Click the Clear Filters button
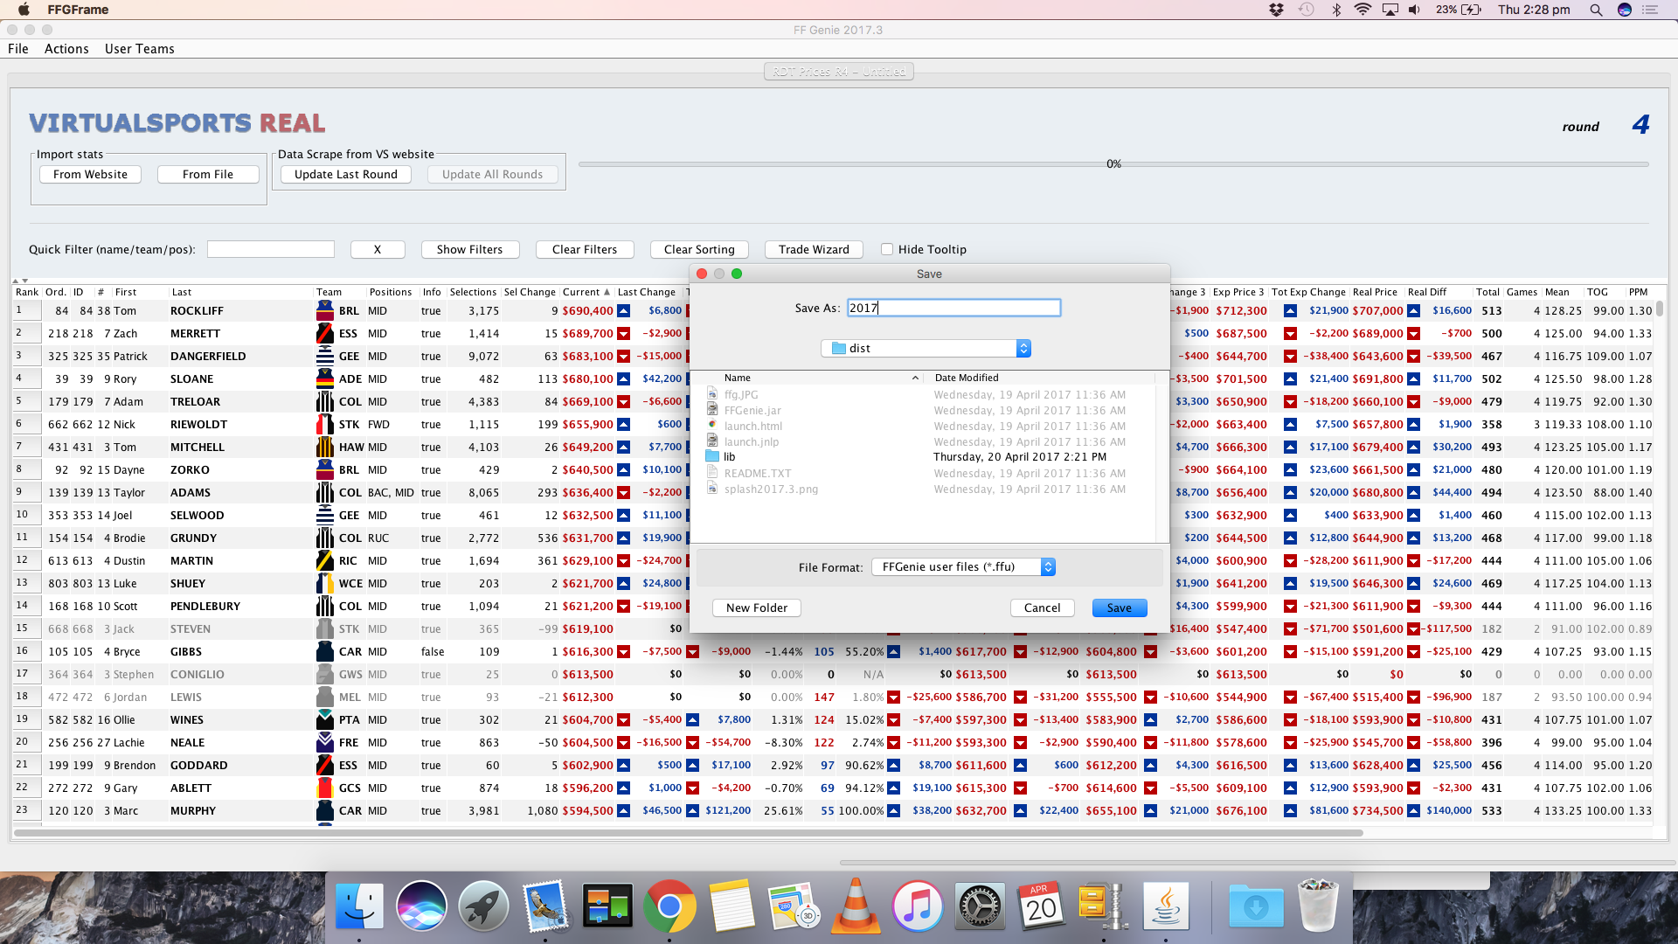1678x944 pixels. [x=585, y=249]
